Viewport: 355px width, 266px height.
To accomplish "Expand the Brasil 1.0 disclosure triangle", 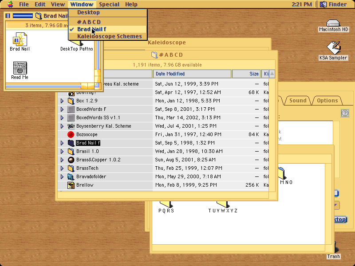I will [x=62, y=151].
